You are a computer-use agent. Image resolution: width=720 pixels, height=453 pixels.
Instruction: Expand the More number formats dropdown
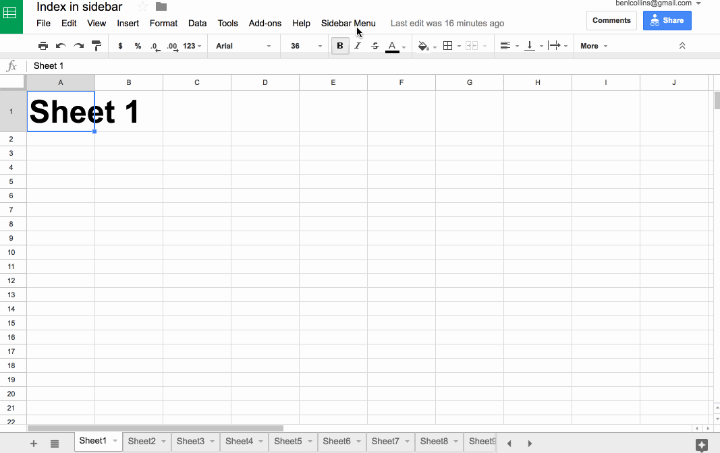[x=191, y=45]
